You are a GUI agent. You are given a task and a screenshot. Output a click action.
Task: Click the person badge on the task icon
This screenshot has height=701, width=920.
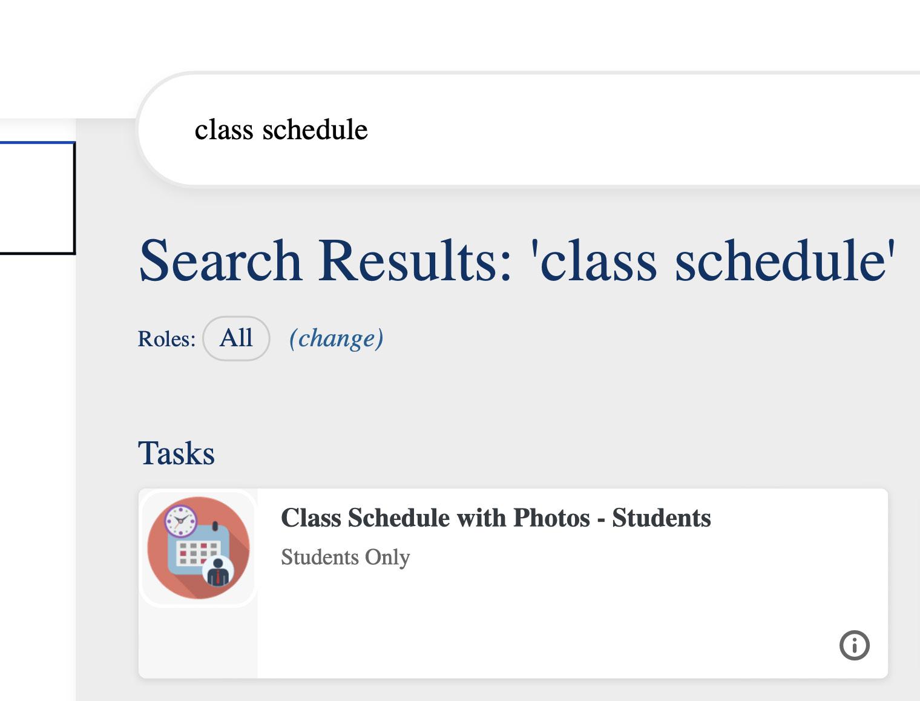click(x=217, y=571)
